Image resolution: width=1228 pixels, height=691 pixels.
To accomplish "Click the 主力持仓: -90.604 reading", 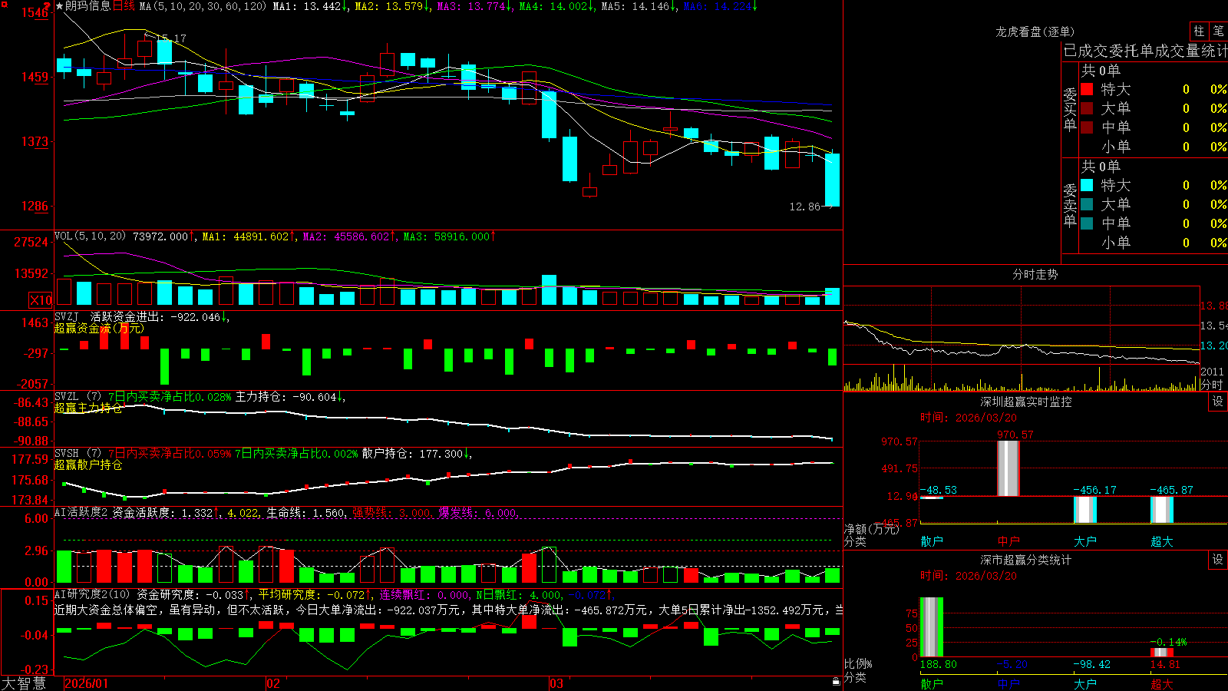I will (x=286, y=397).
